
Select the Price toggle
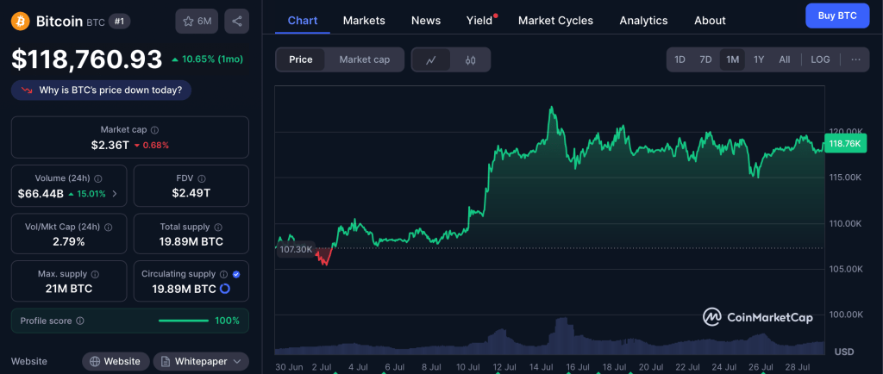click(x=301, y=59)
